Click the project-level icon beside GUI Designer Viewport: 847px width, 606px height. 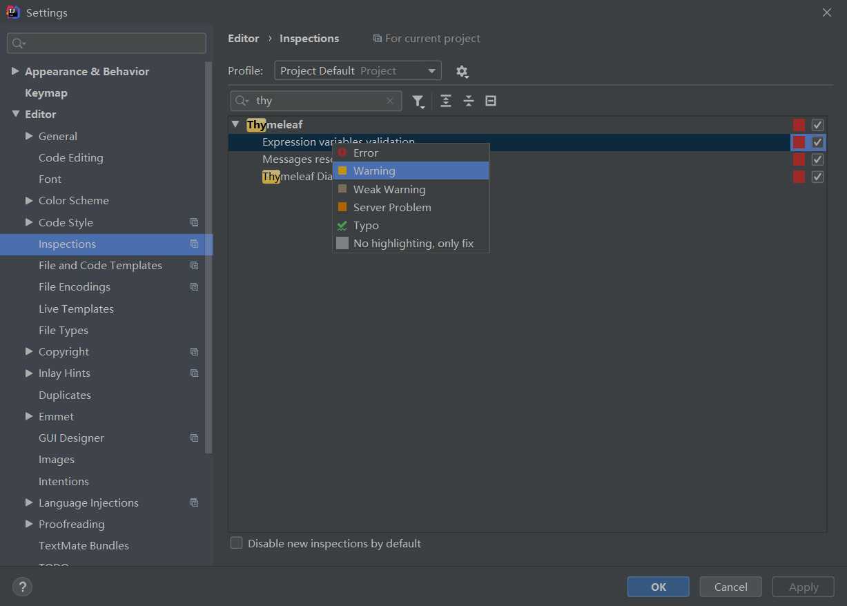[x=194, y=438]
